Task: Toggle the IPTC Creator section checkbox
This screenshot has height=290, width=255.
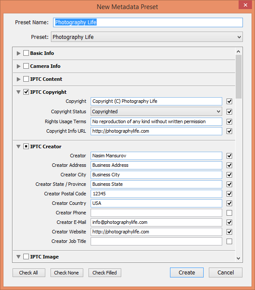Action: point(26,146)
